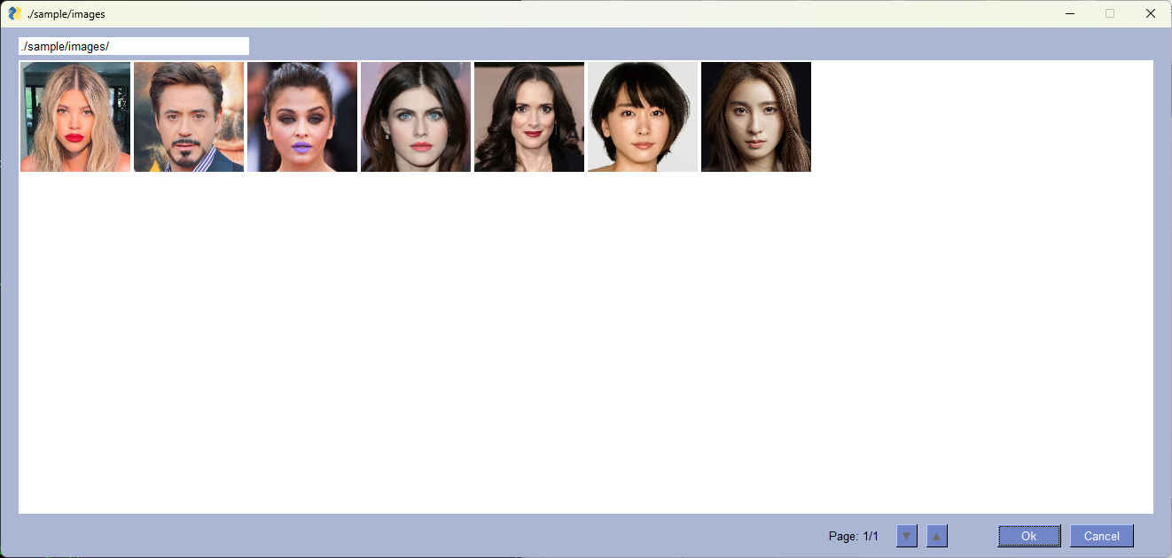Confirm selection with the Ok button
The height and width of the screenshot is (558, 1172).
pos(1028,536)
